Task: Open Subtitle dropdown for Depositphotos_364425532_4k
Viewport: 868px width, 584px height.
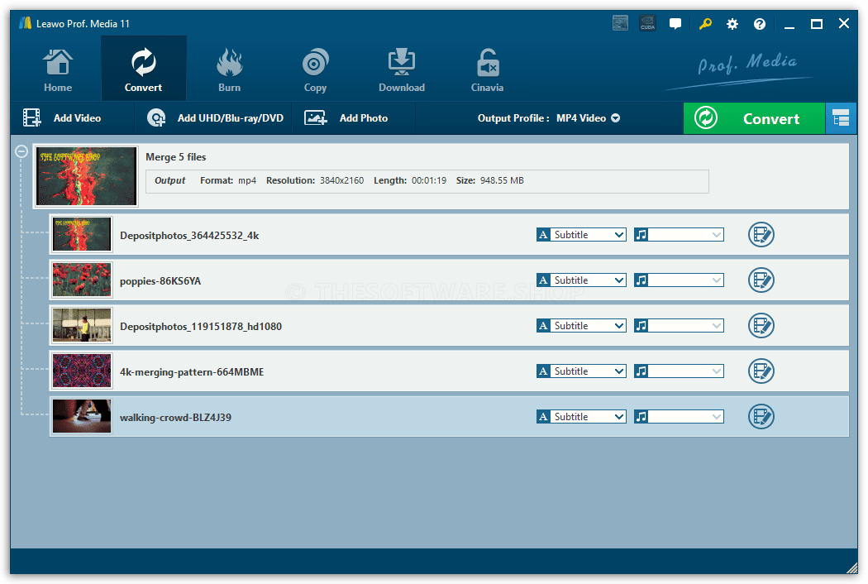Action: [x=581, y=235]
